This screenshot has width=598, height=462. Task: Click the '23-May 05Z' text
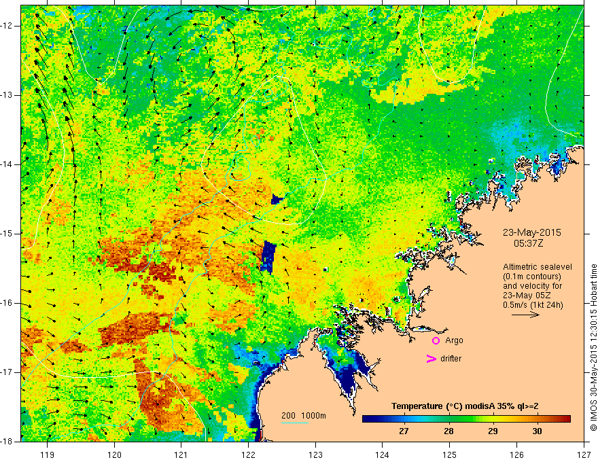point(526,296)
